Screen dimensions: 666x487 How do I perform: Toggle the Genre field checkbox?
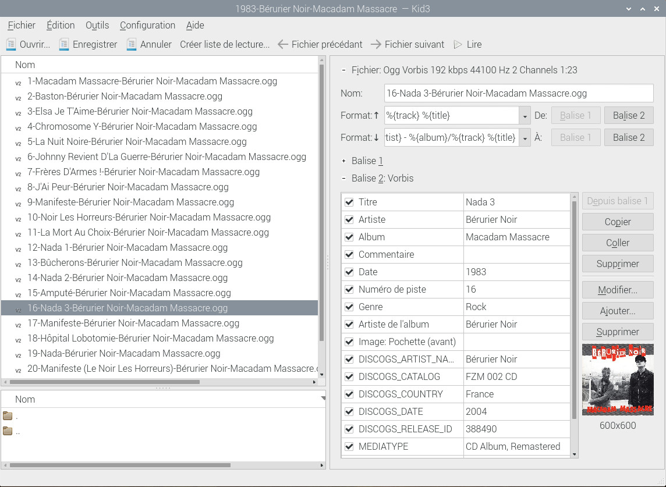[x=349, y=307]
